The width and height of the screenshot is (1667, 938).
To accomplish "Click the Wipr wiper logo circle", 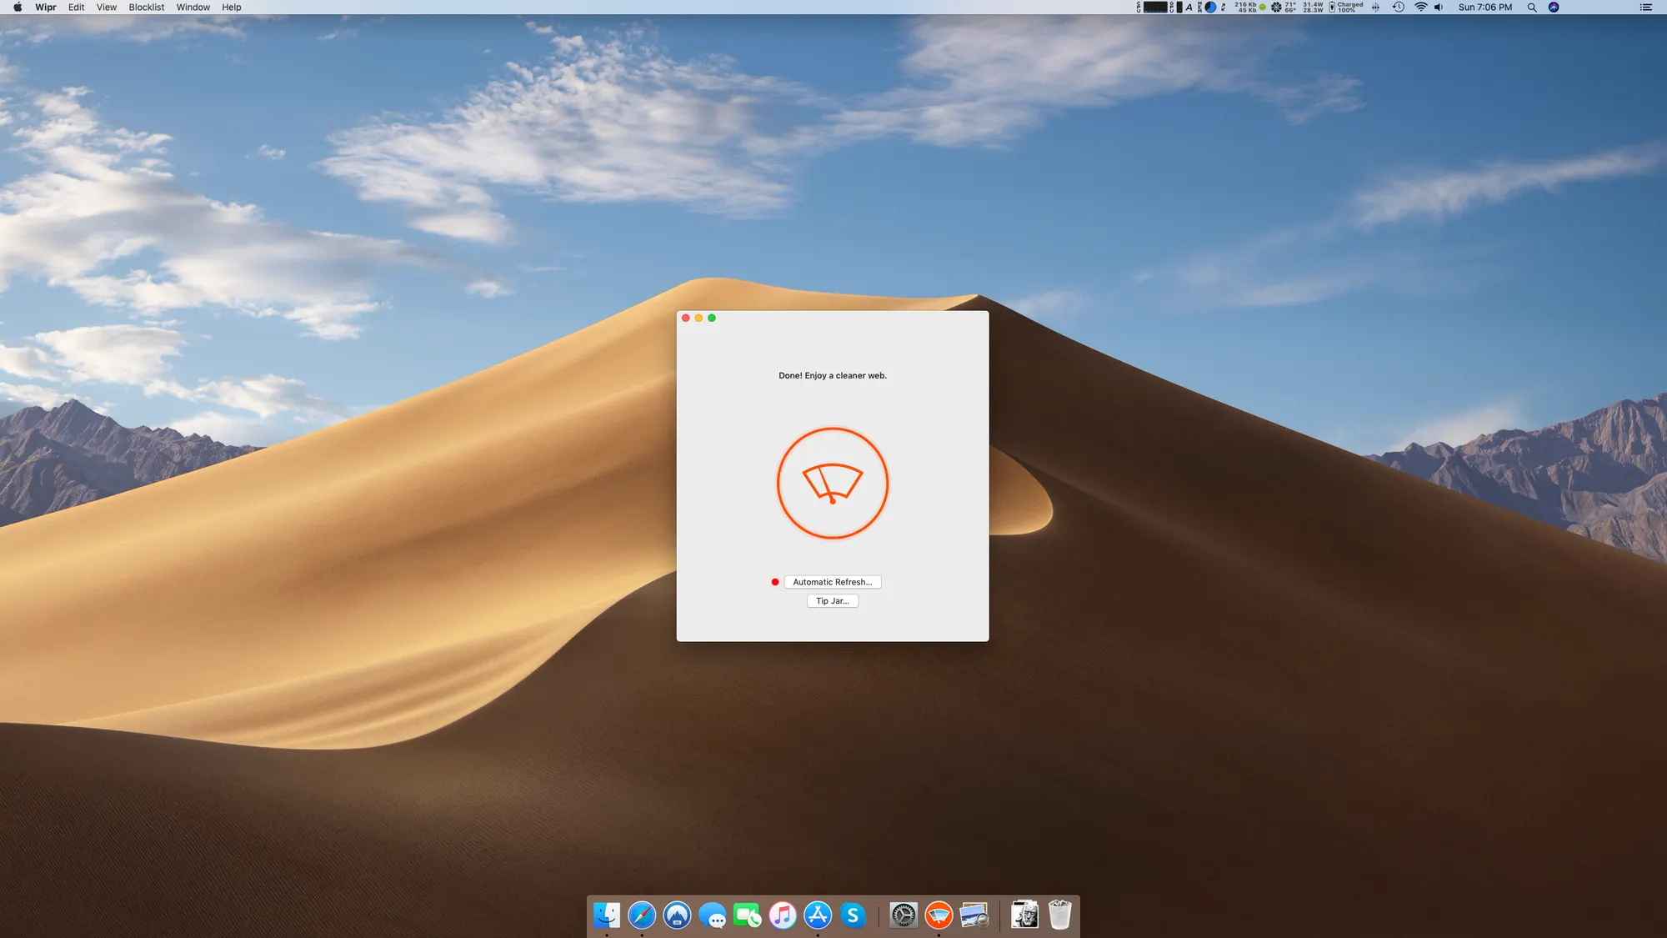I will (832, 484).
